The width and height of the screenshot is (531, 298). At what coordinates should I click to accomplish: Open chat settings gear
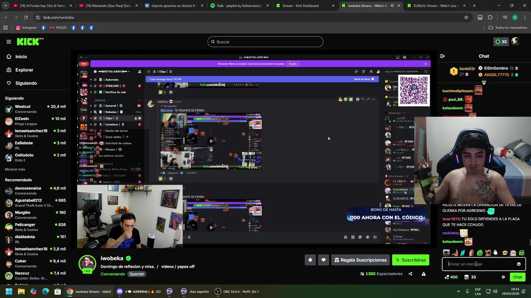pyautogui.click(x=503, y=277)
